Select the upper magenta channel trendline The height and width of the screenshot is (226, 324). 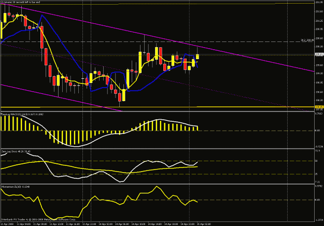point(157,37)
